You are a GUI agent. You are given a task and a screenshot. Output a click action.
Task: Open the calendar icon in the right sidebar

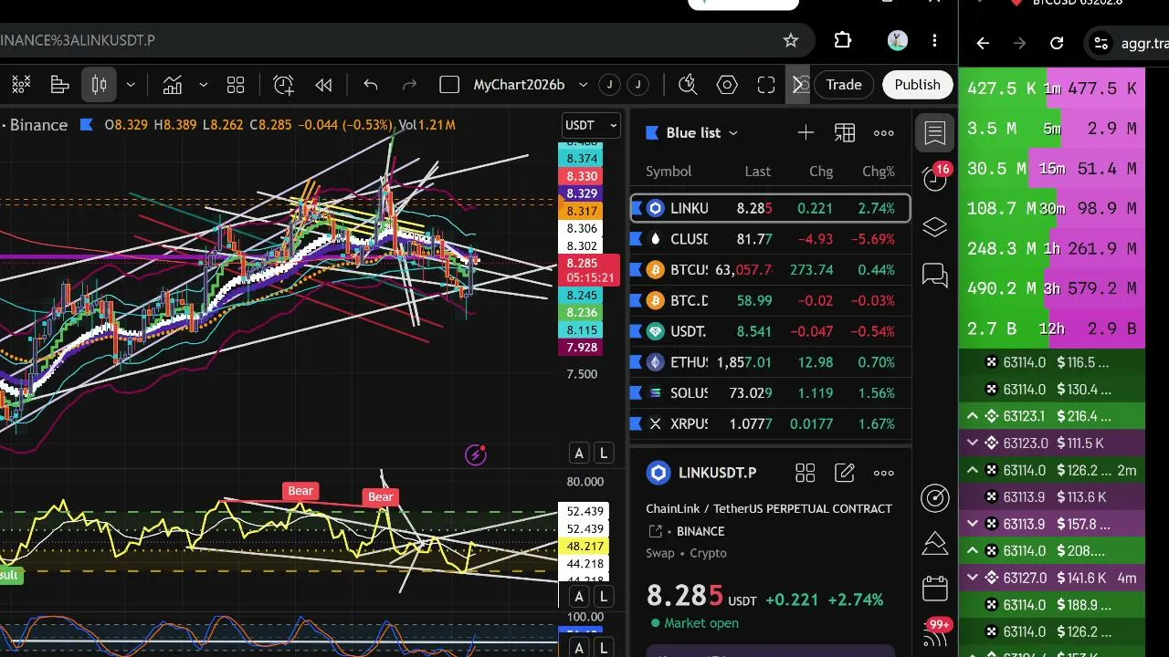(935, 589)
